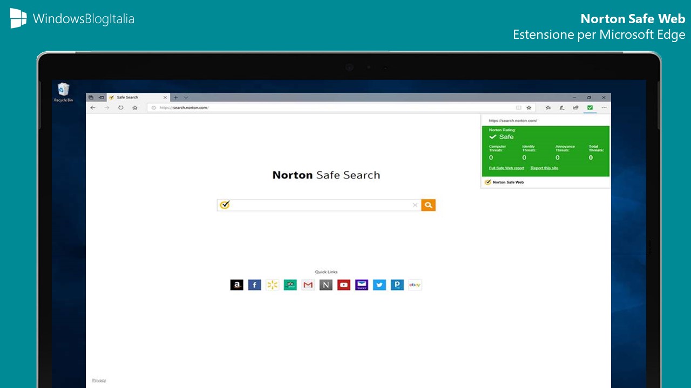Open the Yahoo Mail quick link icon
691x388 pixels.
coord(362,285)
